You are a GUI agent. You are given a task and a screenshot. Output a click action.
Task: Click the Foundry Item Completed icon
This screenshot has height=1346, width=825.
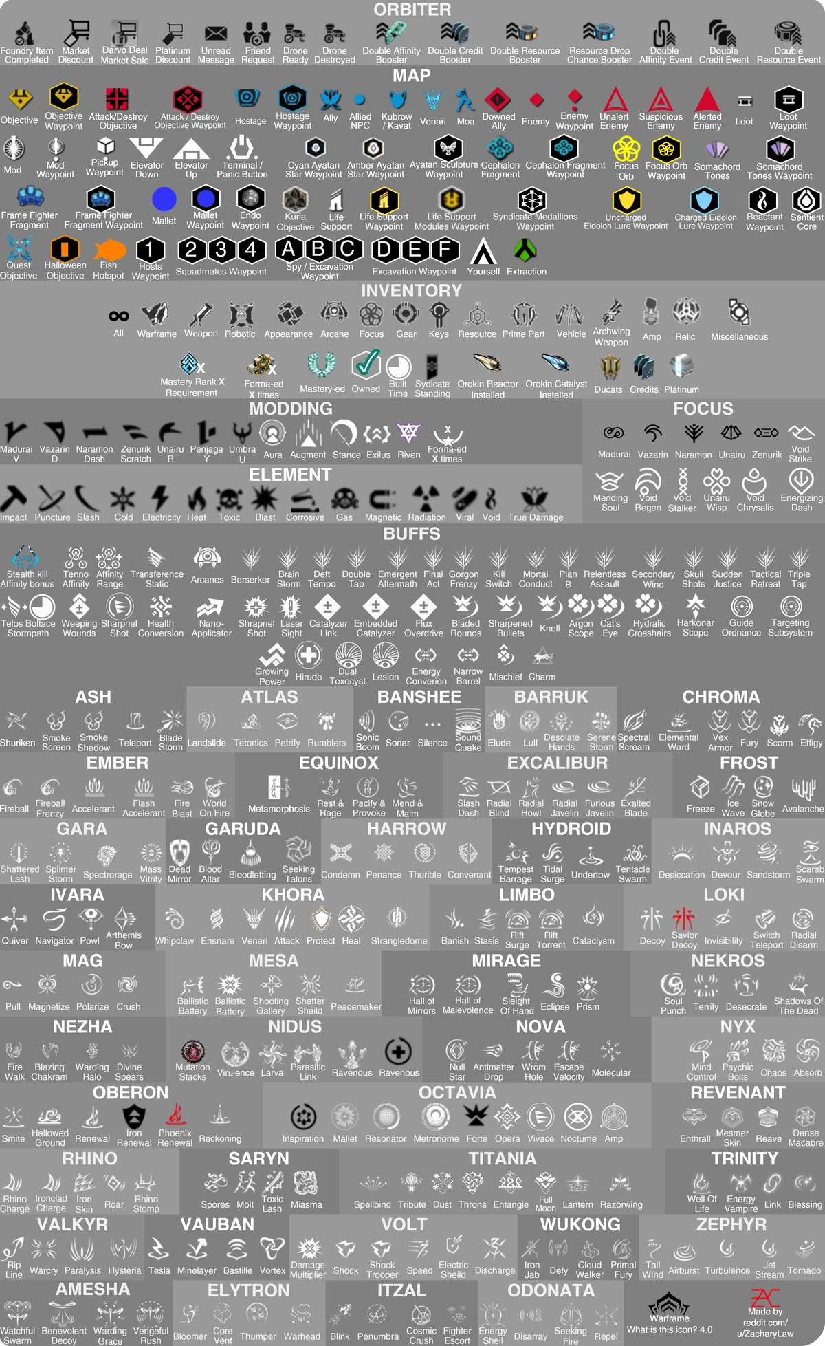(x=25, y=33)
